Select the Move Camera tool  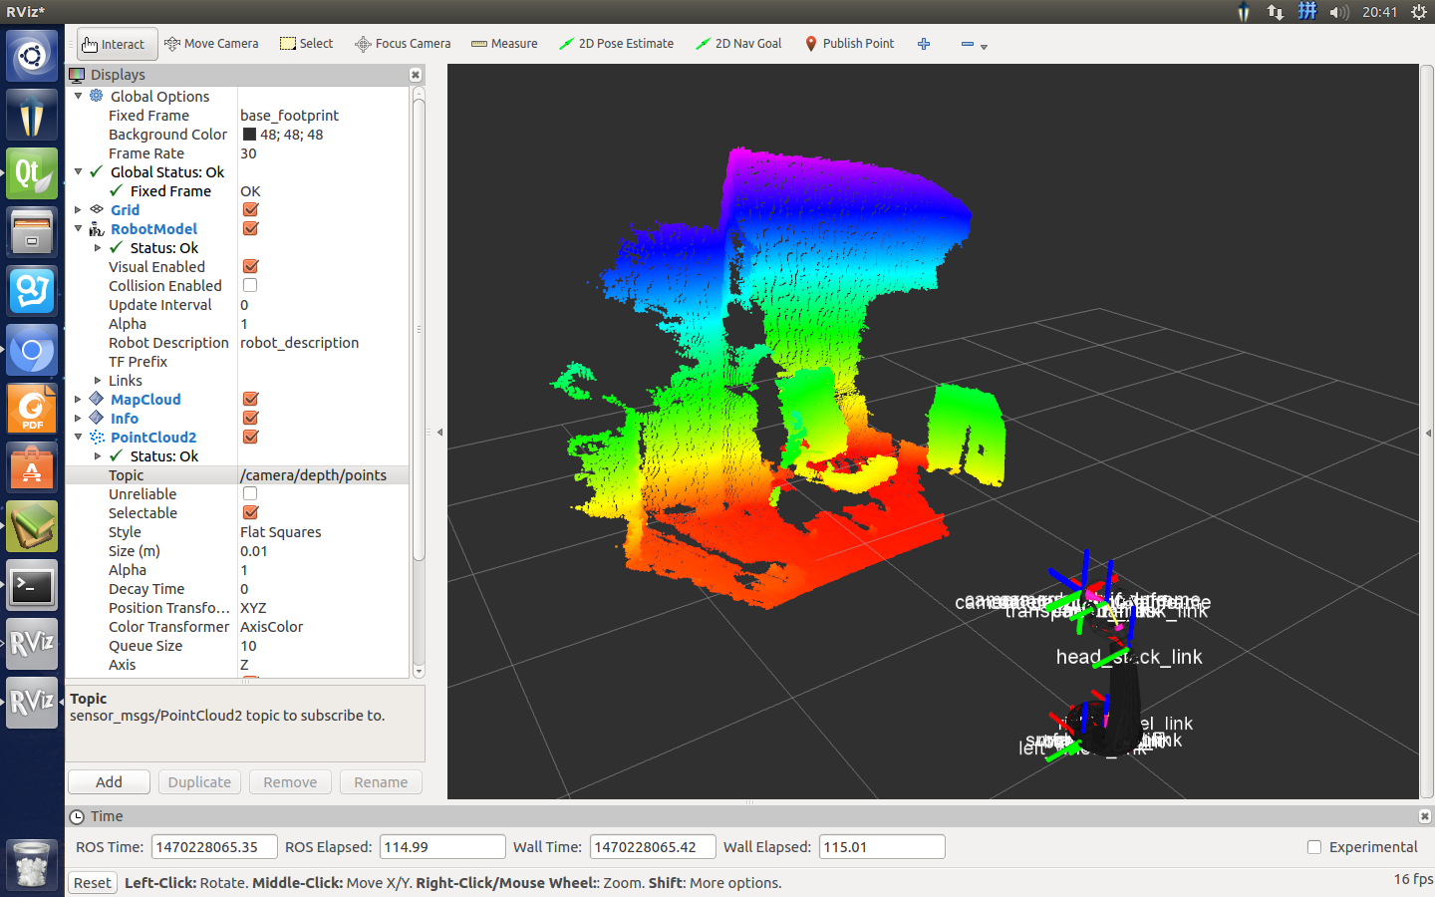(x=211, y=44)
